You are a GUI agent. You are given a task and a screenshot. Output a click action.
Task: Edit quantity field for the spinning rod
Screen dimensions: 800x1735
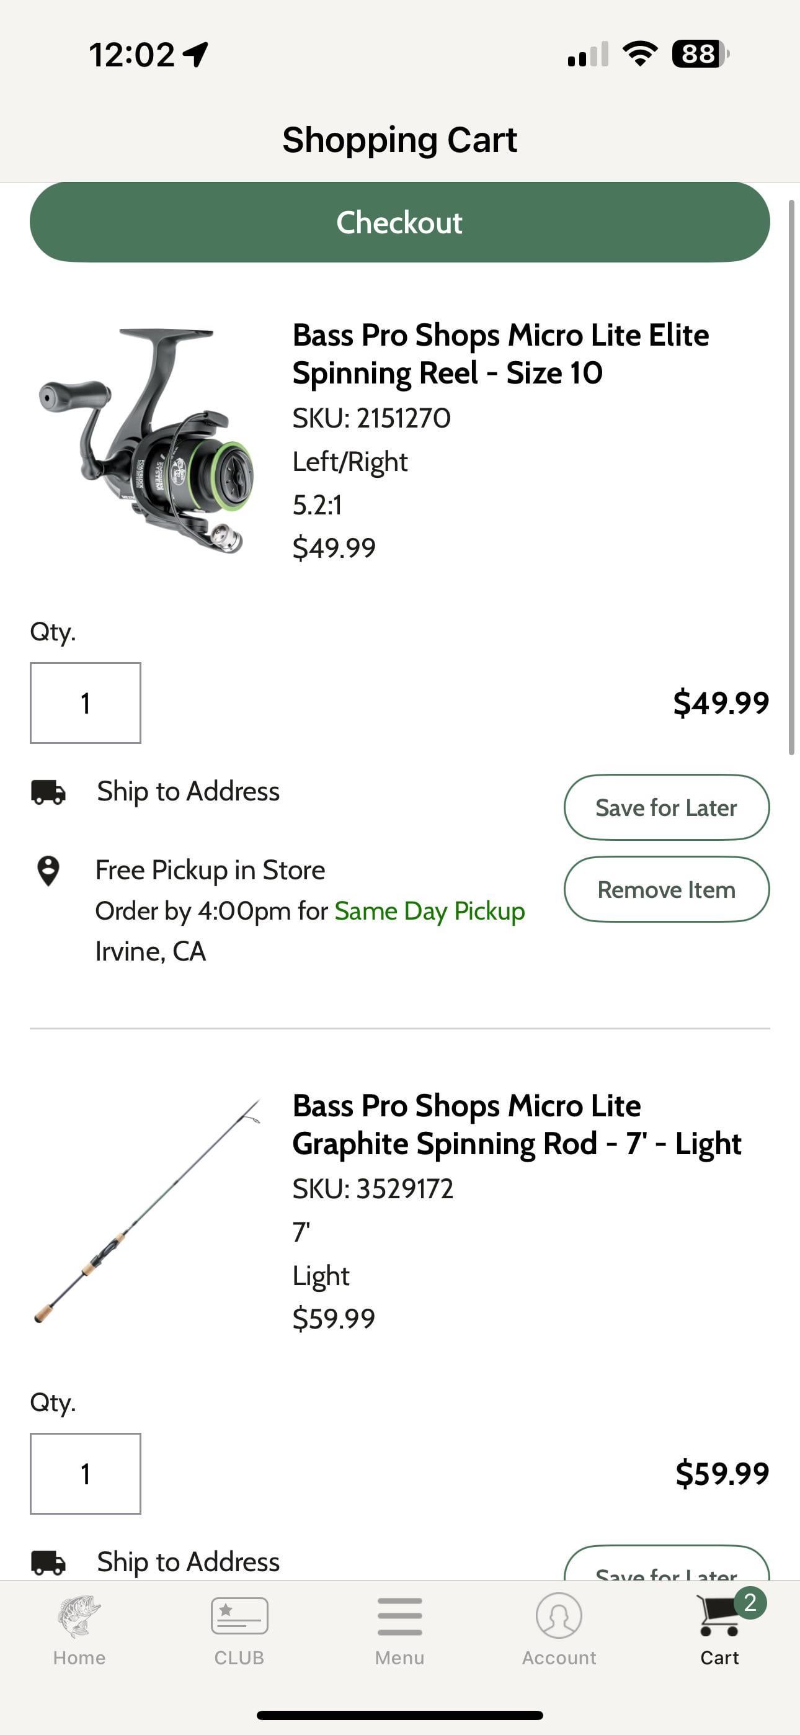tap(86, 1474)
